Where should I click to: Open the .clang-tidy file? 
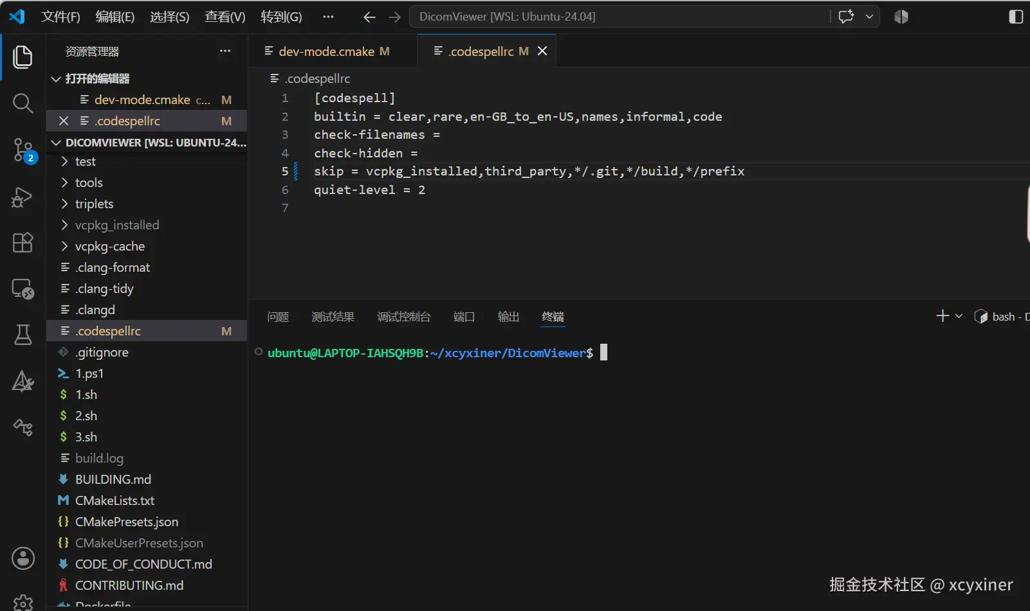(147, 288)
